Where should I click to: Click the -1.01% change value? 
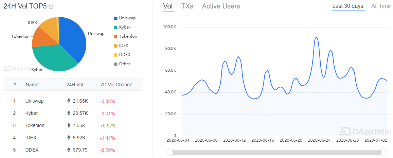coord(107,113)
